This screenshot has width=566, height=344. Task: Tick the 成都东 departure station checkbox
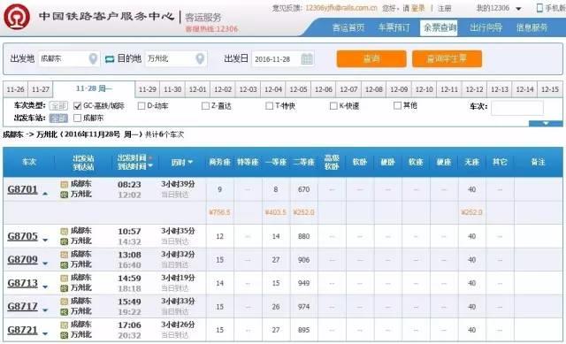tap(77, 118)
